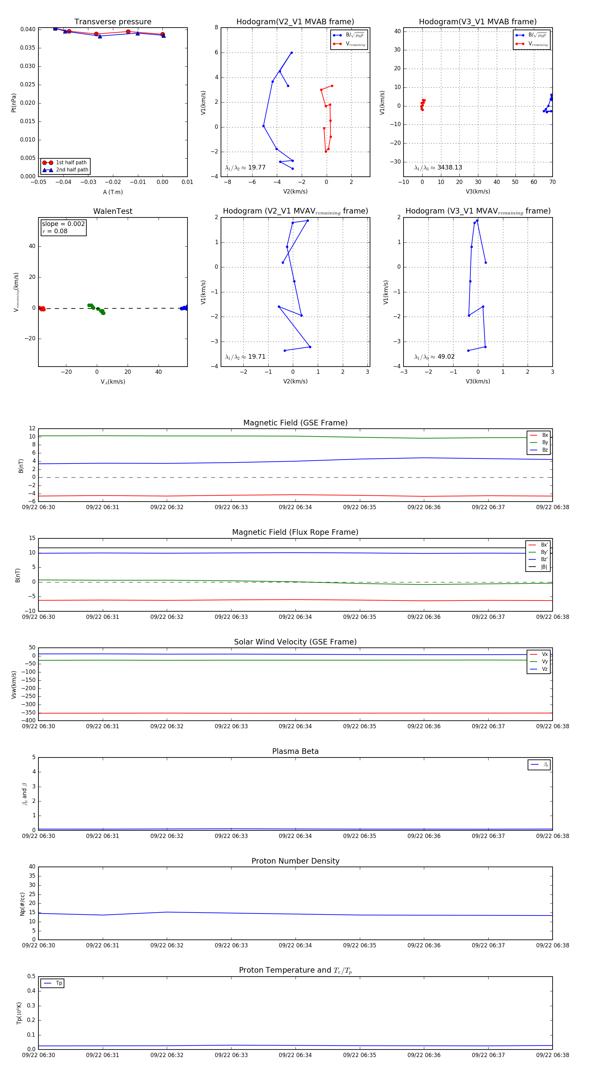Click the 'Magnetic Field (Flux Rope Frame)' title
Screen dimensions: 591x1084
coord(295,532)
